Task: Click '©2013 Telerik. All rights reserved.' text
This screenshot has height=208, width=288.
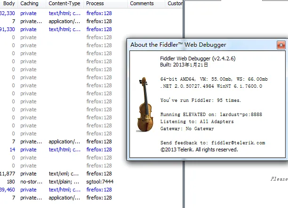Action: pyautogui.click(x=199, y=150)
